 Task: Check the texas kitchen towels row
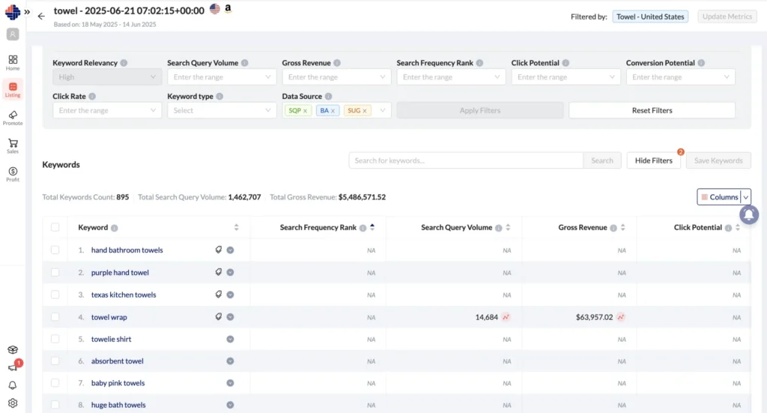coord(55,295)
